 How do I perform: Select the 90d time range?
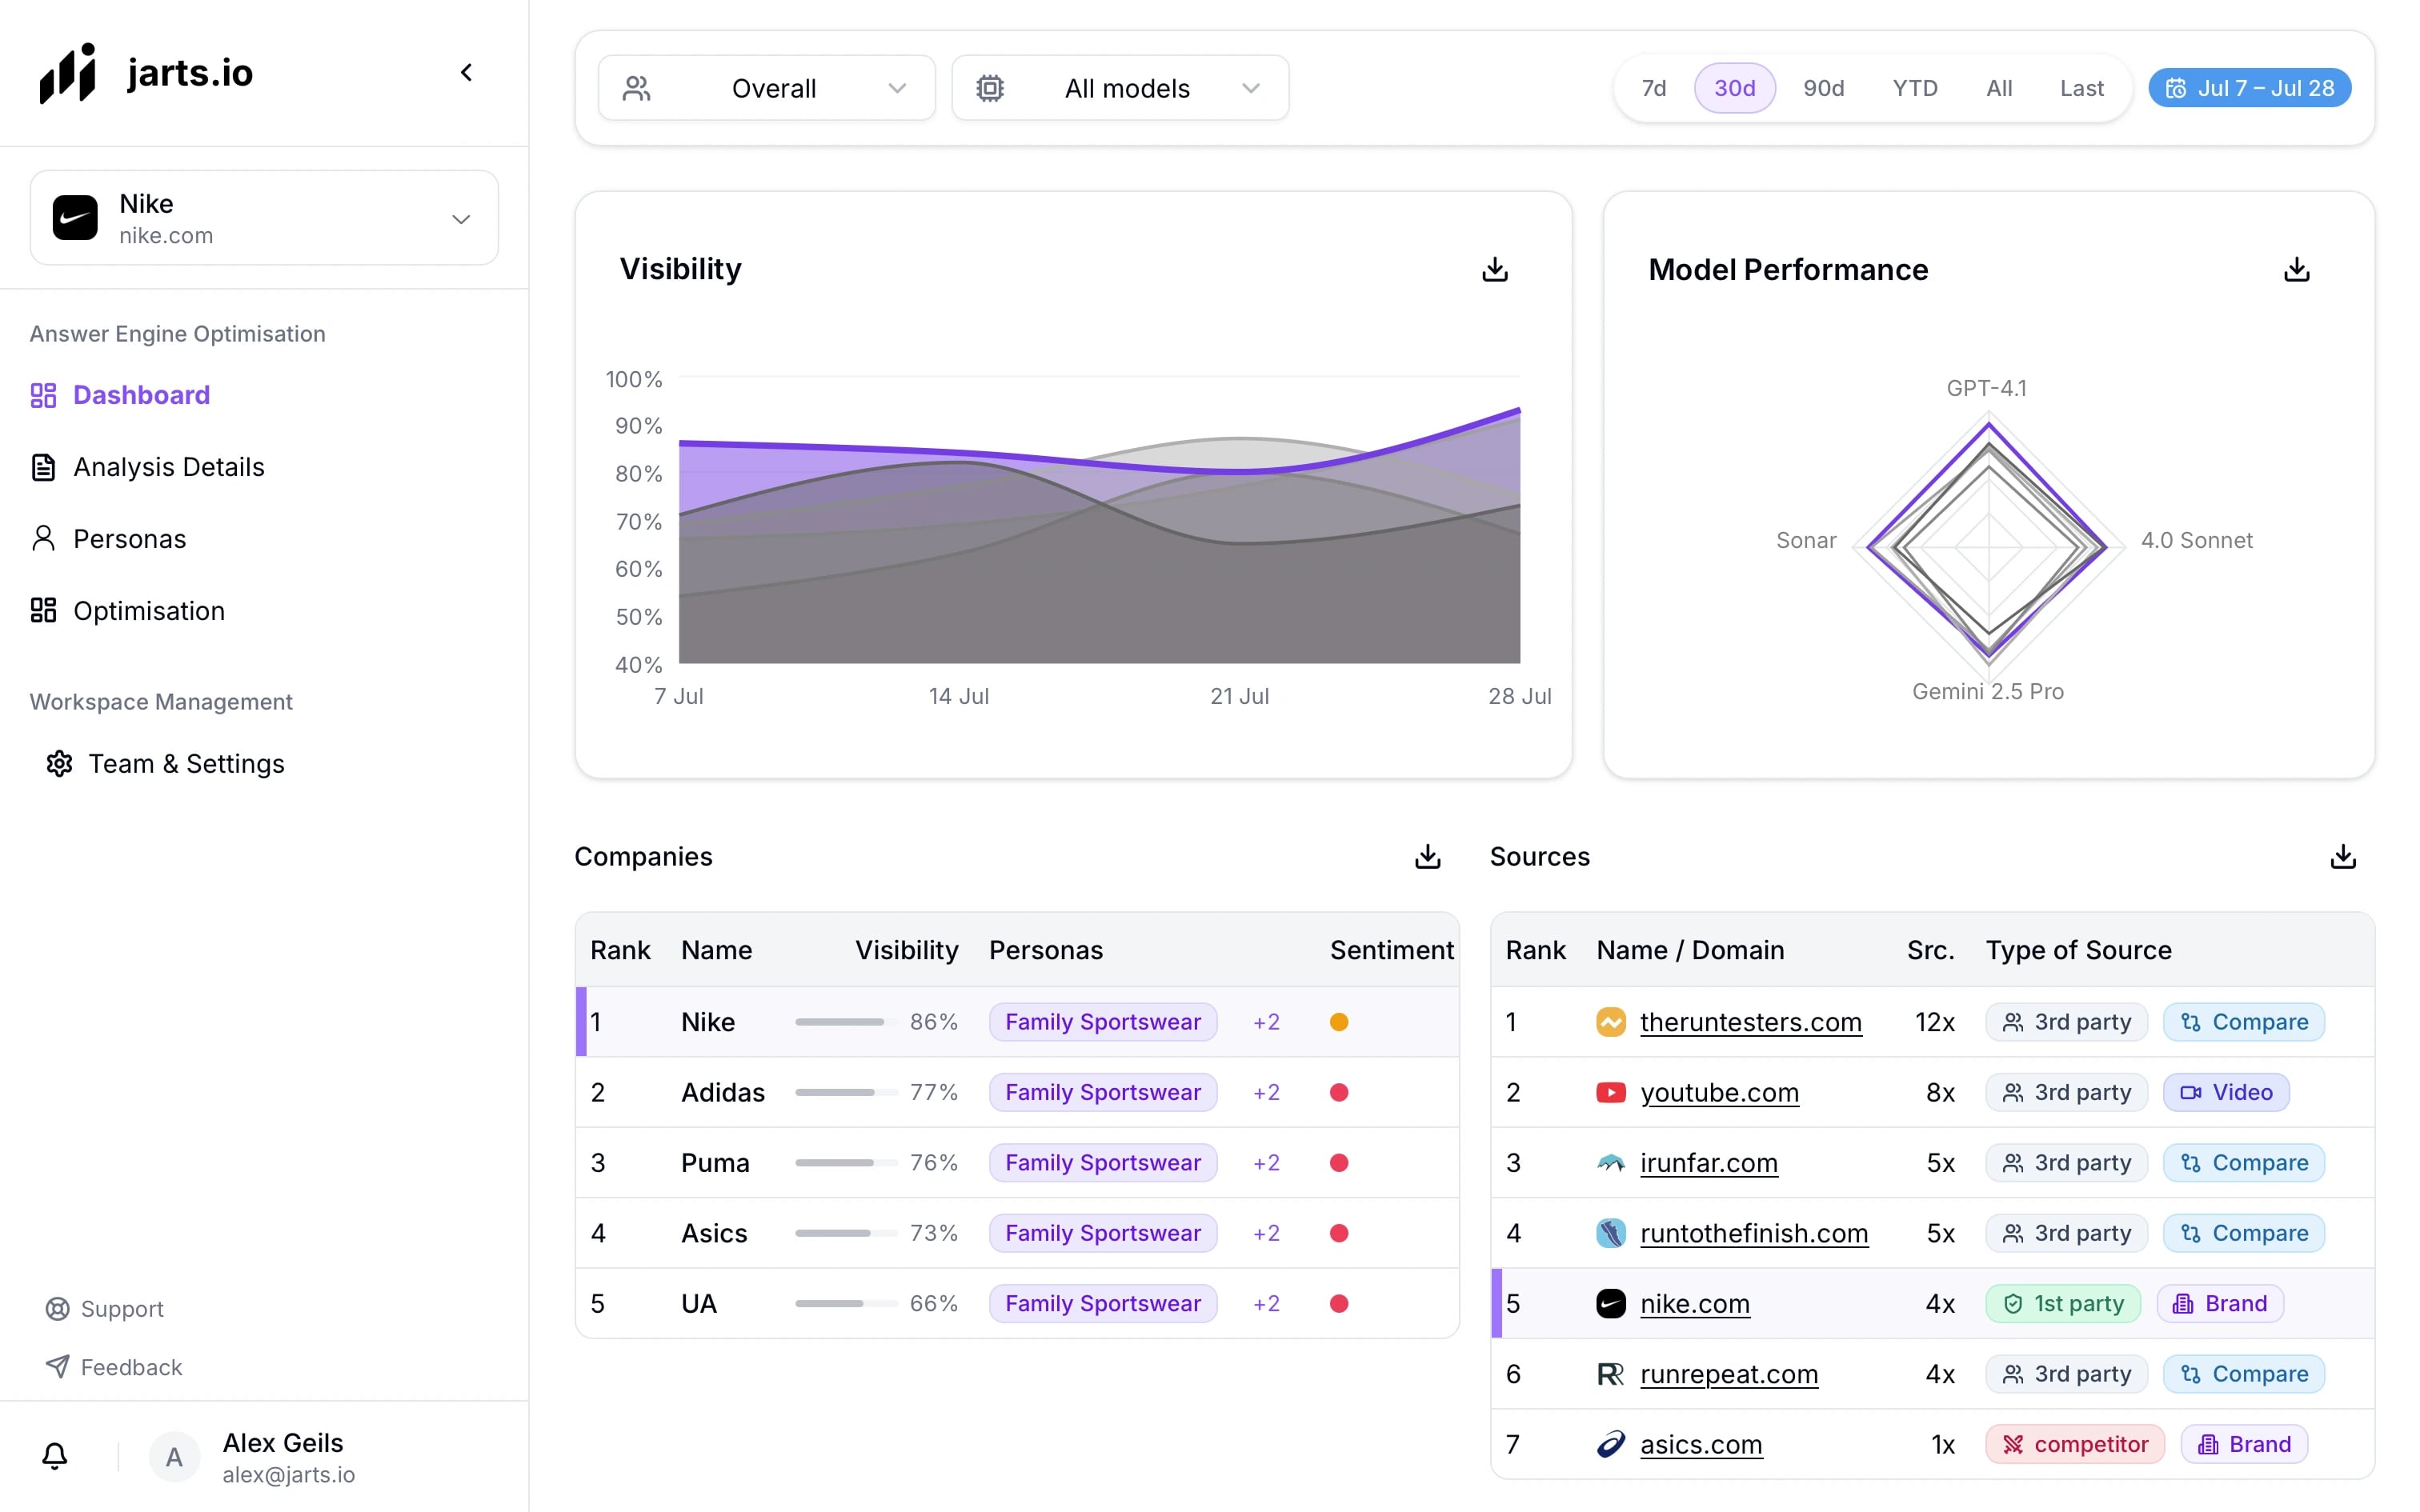1824,88
